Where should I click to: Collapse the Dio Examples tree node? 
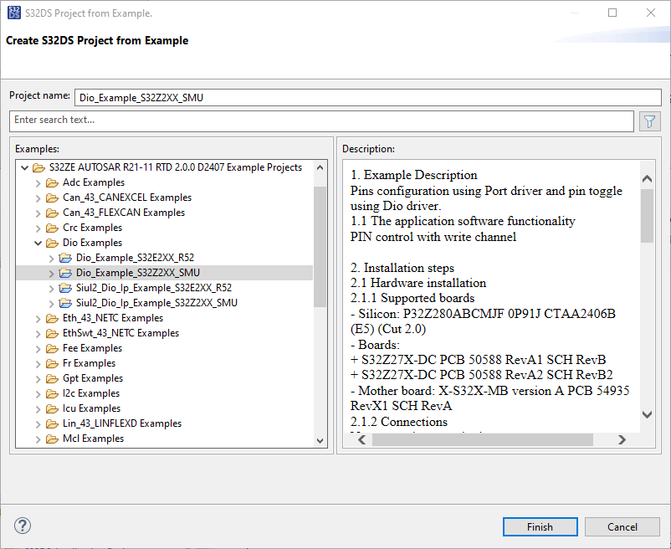[x=38, y=243]
